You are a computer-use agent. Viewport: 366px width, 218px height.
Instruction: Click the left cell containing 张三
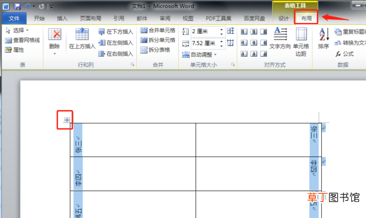(x=133, y=140)
